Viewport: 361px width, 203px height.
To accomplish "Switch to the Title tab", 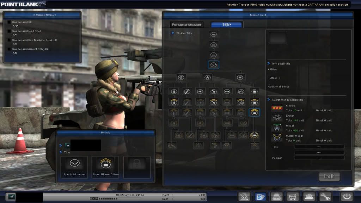I will point(227,25).
